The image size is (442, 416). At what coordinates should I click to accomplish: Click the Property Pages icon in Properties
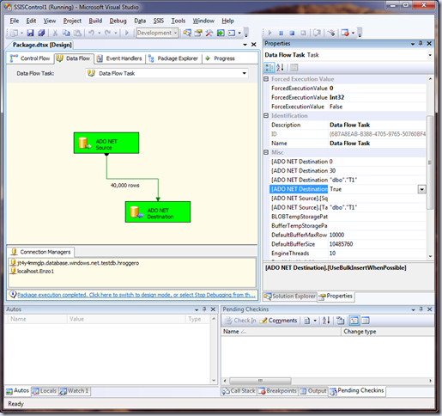tap(294, 68)
